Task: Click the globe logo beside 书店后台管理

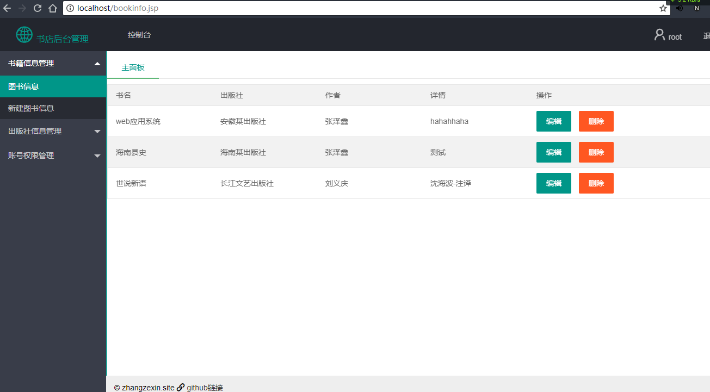Action: pyautogui.click(x=24, y=34)
